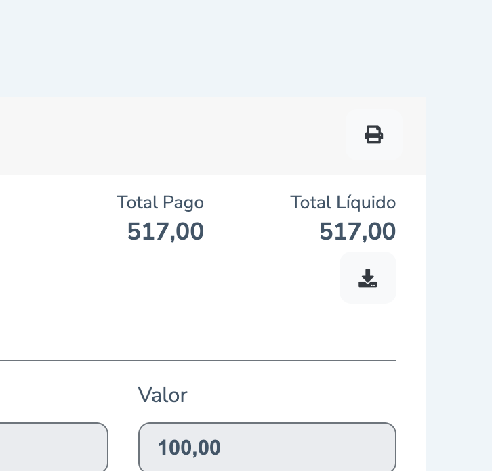The image size is (492, 471).
Task: Click the Total Líquido label
Action: tap(343, 202)
